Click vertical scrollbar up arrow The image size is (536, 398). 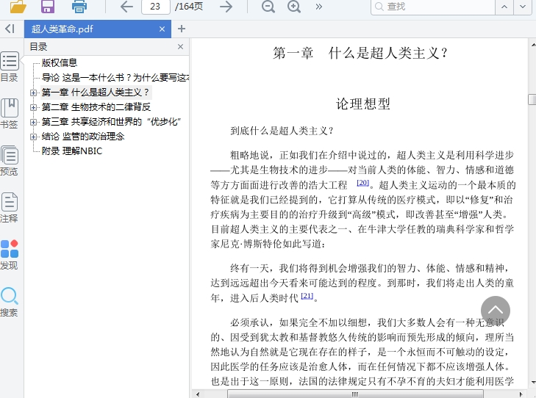(x=533, y=45)
